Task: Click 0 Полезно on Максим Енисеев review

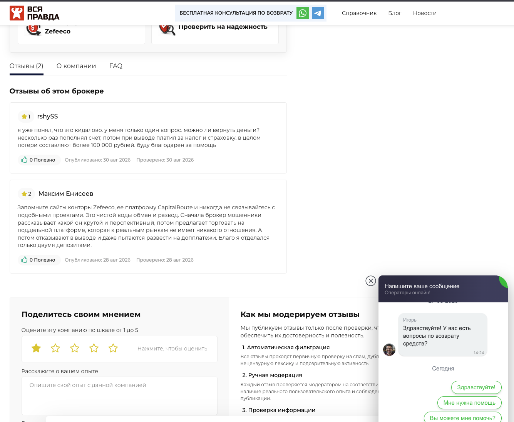Action: (39, 260)
